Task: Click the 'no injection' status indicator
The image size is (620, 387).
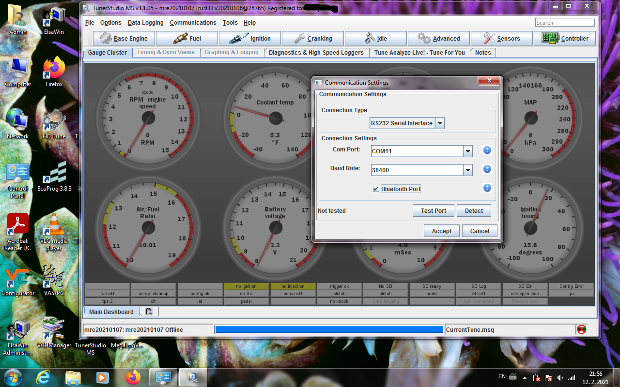Action: coord(293,286)
